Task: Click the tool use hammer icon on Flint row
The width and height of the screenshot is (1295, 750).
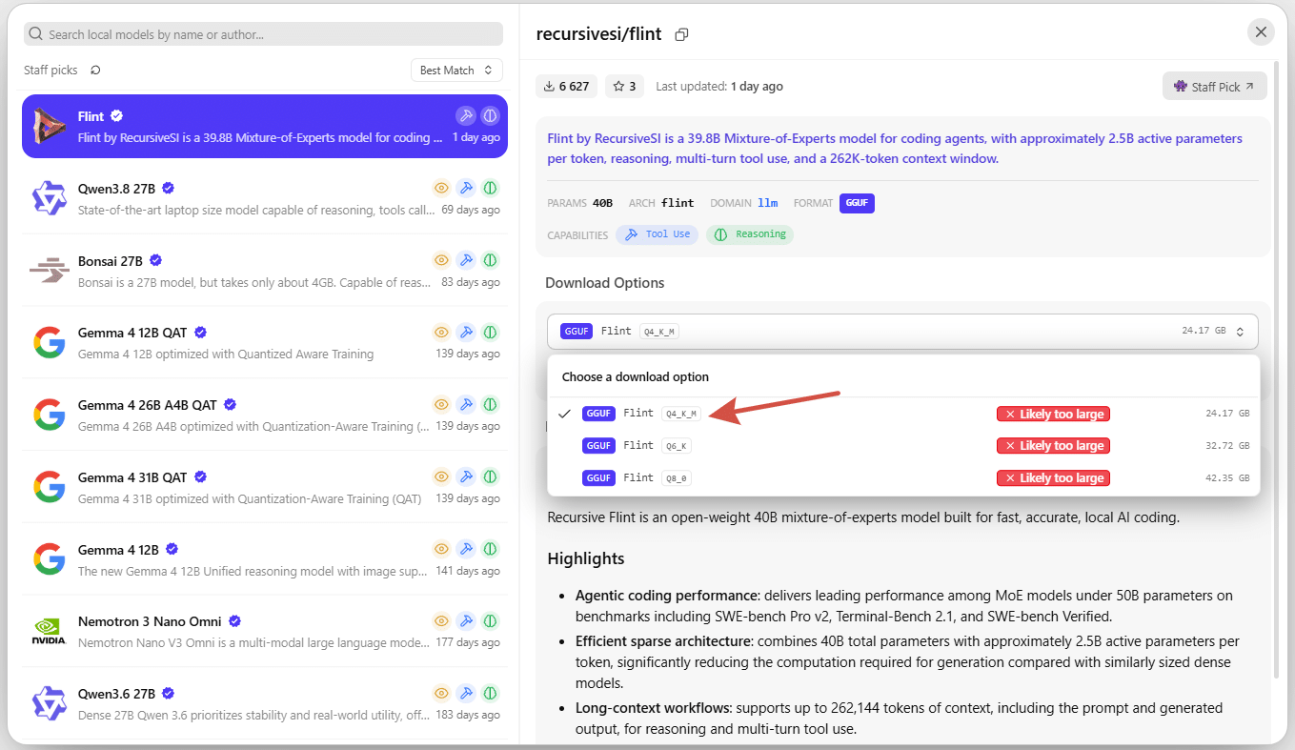Action: click(x=465, y=115)
